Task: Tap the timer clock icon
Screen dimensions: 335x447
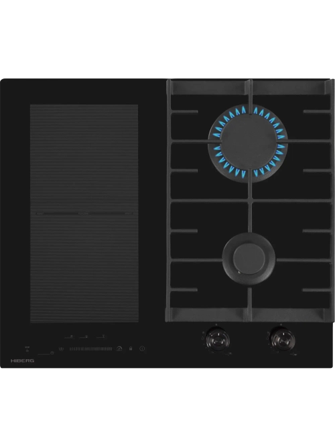Action: [52, 353]
